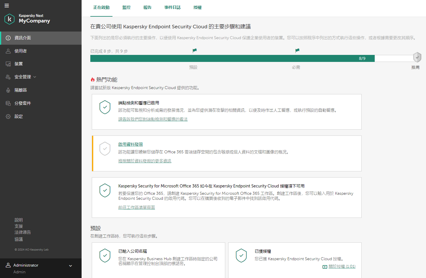The width and height of the screenshot is (426, 278).
Task: Click the 說明 link in the sidebar
Action: pos(19,220)
